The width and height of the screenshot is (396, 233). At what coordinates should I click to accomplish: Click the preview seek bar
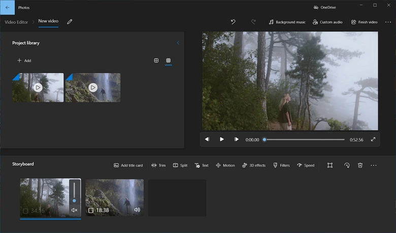304,140
